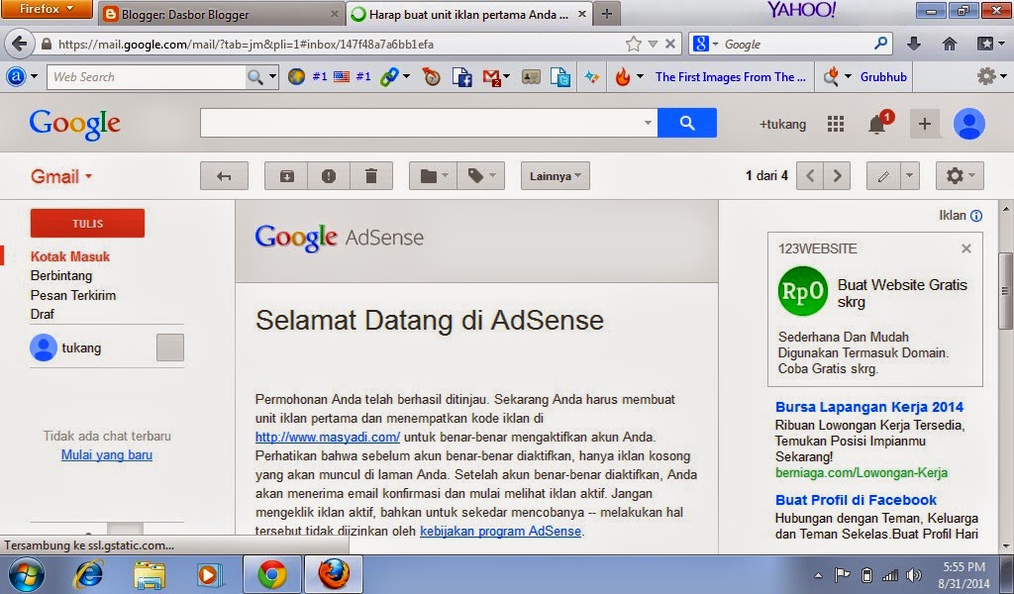The image size is (1014, 594).
Task: Show the newer message arrow
Action: (x=810, y=176)
